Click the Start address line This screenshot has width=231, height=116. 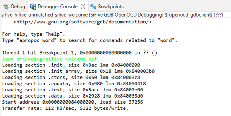tap(73, 102)
